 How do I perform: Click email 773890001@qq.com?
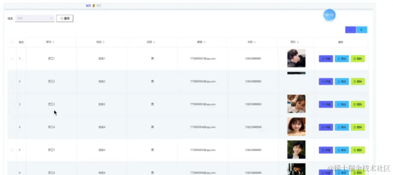pos(203,58)
